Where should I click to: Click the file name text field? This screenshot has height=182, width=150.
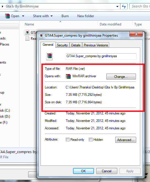click(101, 56)
